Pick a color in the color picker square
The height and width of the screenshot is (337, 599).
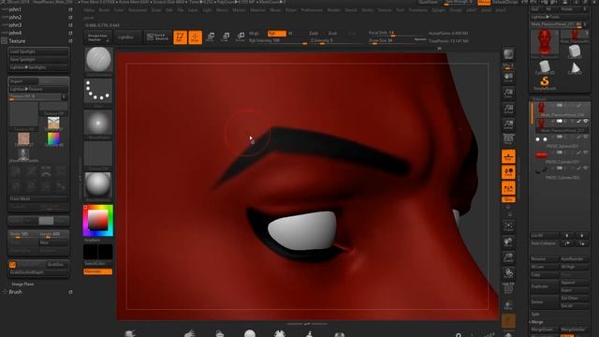[97, 220]
